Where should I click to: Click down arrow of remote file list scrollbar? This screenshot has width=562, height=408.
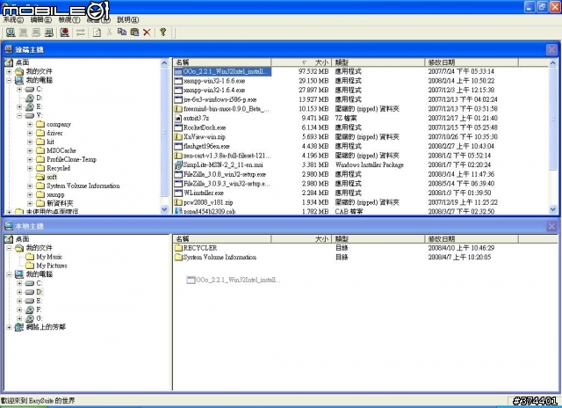552,209
